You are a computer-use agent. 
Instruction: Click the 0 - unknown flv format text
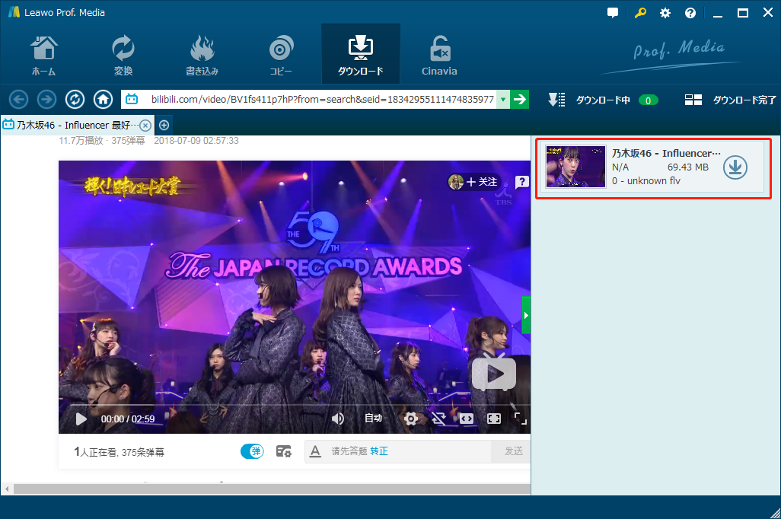646,181
